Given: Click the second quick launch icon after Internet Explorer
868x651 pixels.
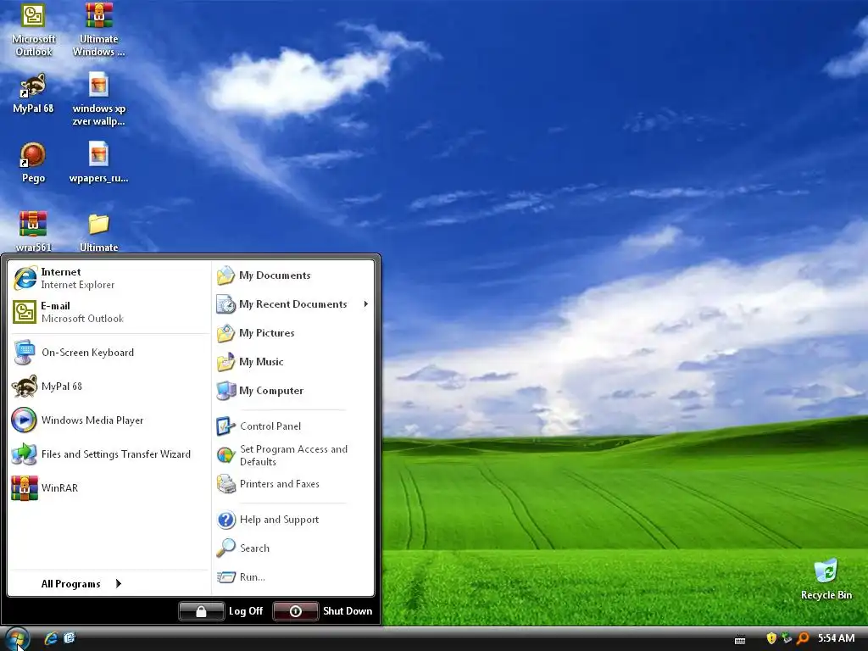Looking at the screenshot, I should click(x=70, y=638).
